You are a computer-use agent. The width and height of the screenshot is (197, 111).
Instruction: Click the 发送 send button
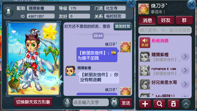tap(126, 103)
